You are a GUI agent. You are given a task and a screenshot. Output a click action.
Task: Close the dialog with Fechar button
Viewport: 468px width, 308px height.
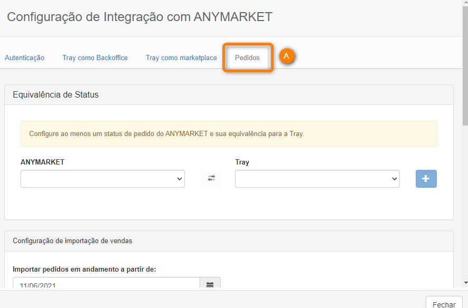point(444,303)
